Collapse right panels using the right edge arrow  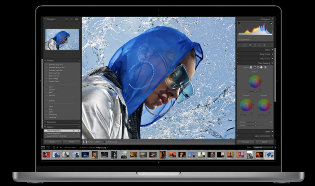click(x=277, y=81)
